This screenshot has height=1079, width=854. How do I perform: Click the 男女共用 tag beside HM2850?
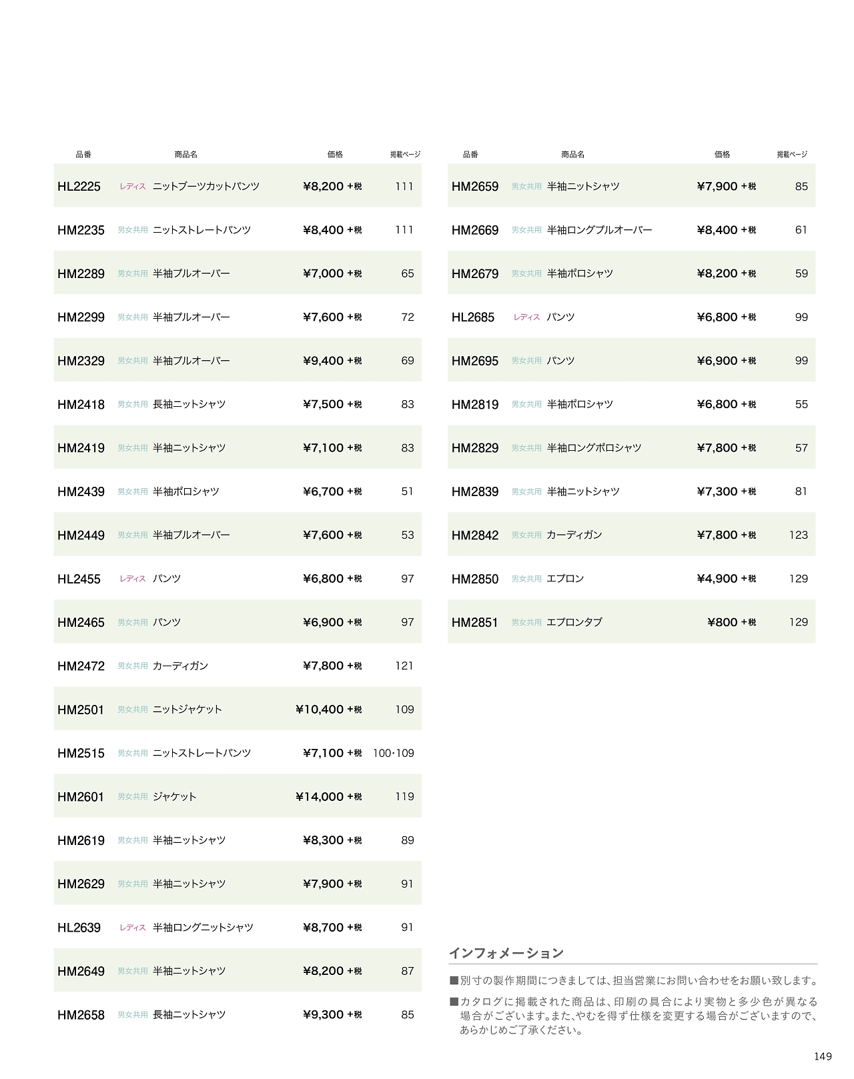526,579
